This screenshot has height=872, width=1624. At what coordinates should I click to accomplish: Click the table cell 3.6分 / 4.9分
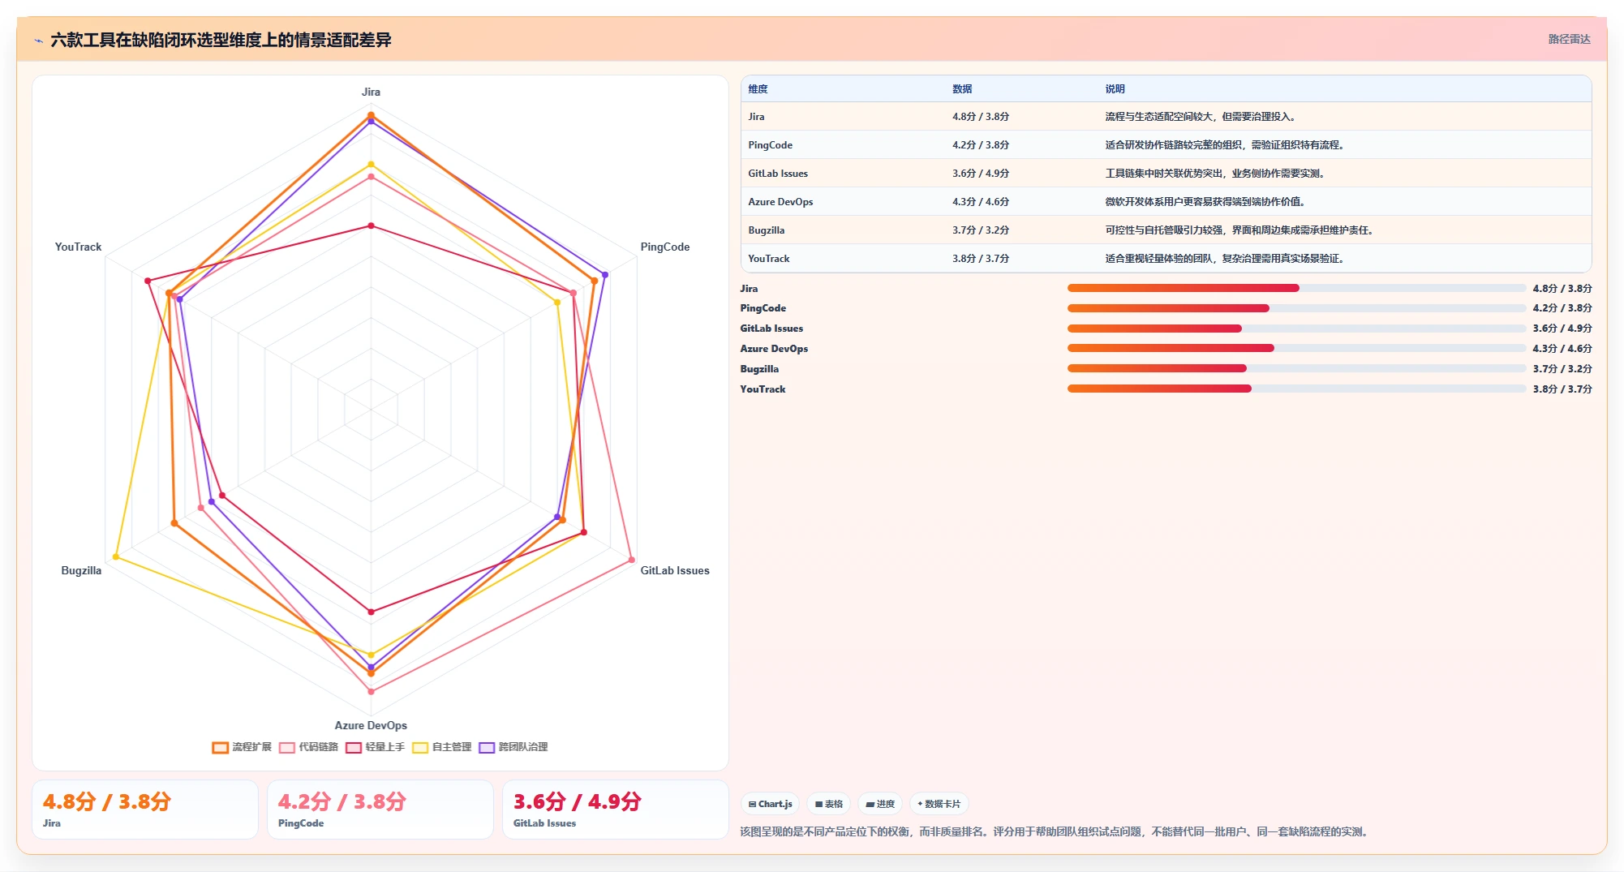pos(981,174)
